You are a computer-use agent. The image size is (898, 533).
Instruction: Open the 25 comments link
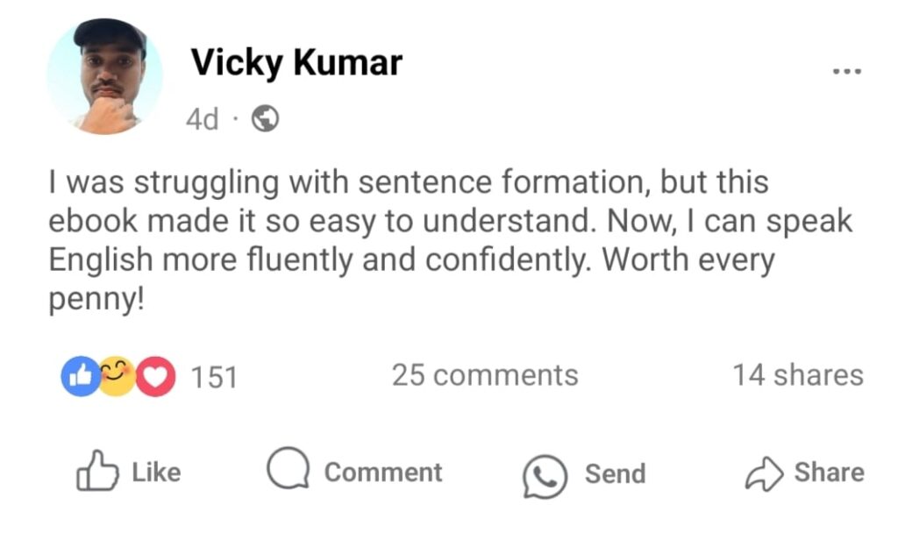click(x=484, y=375)
